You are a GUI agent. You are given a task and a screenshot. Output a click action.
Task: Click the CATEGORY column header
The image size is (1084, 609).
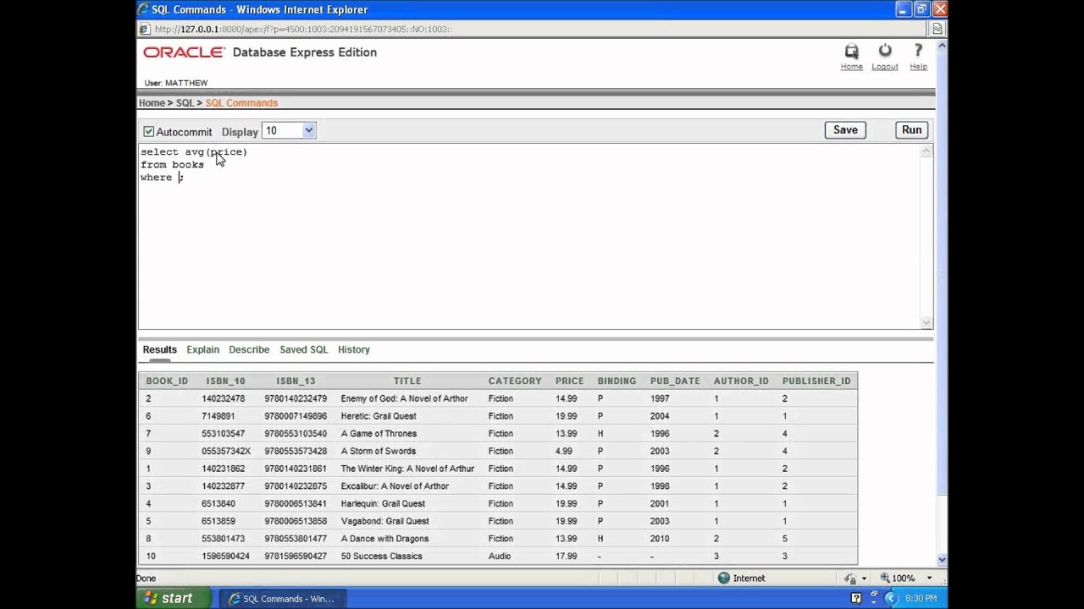[515, 381]
